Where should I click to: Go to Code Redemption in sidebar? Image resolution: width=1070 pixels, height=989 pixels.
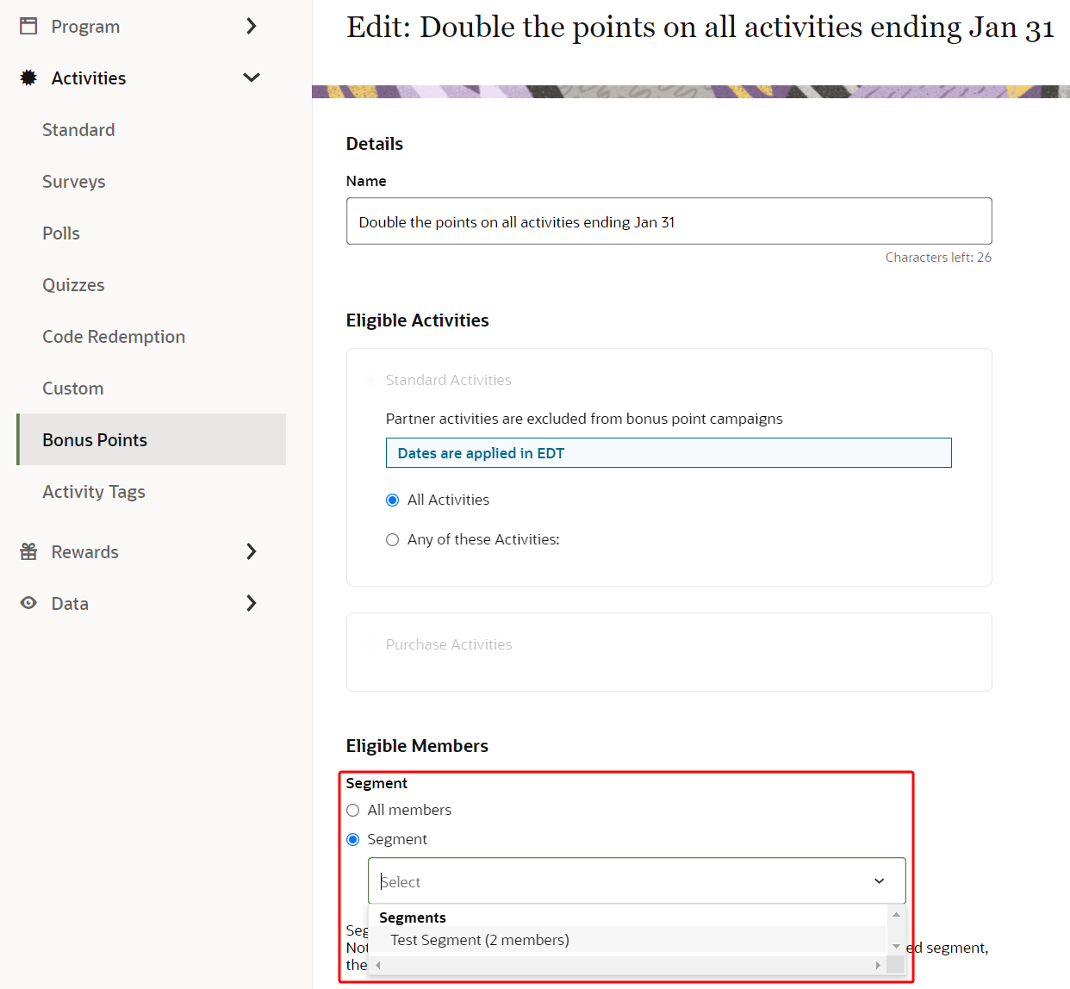pos(114,337)
